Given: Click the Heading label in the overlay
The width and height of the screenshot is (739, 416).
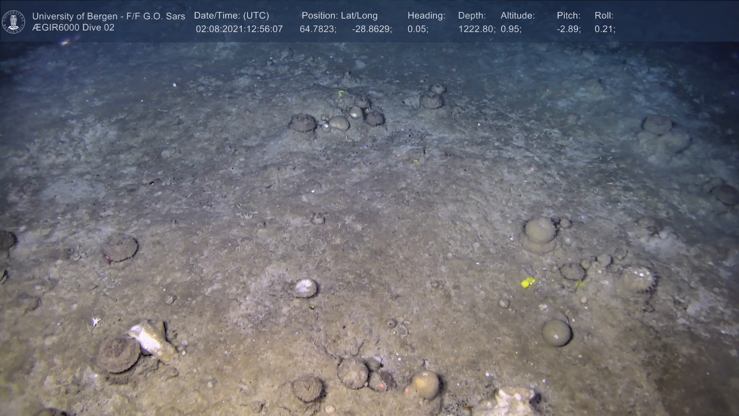Looking at the screenshot, I should (426, 16).
